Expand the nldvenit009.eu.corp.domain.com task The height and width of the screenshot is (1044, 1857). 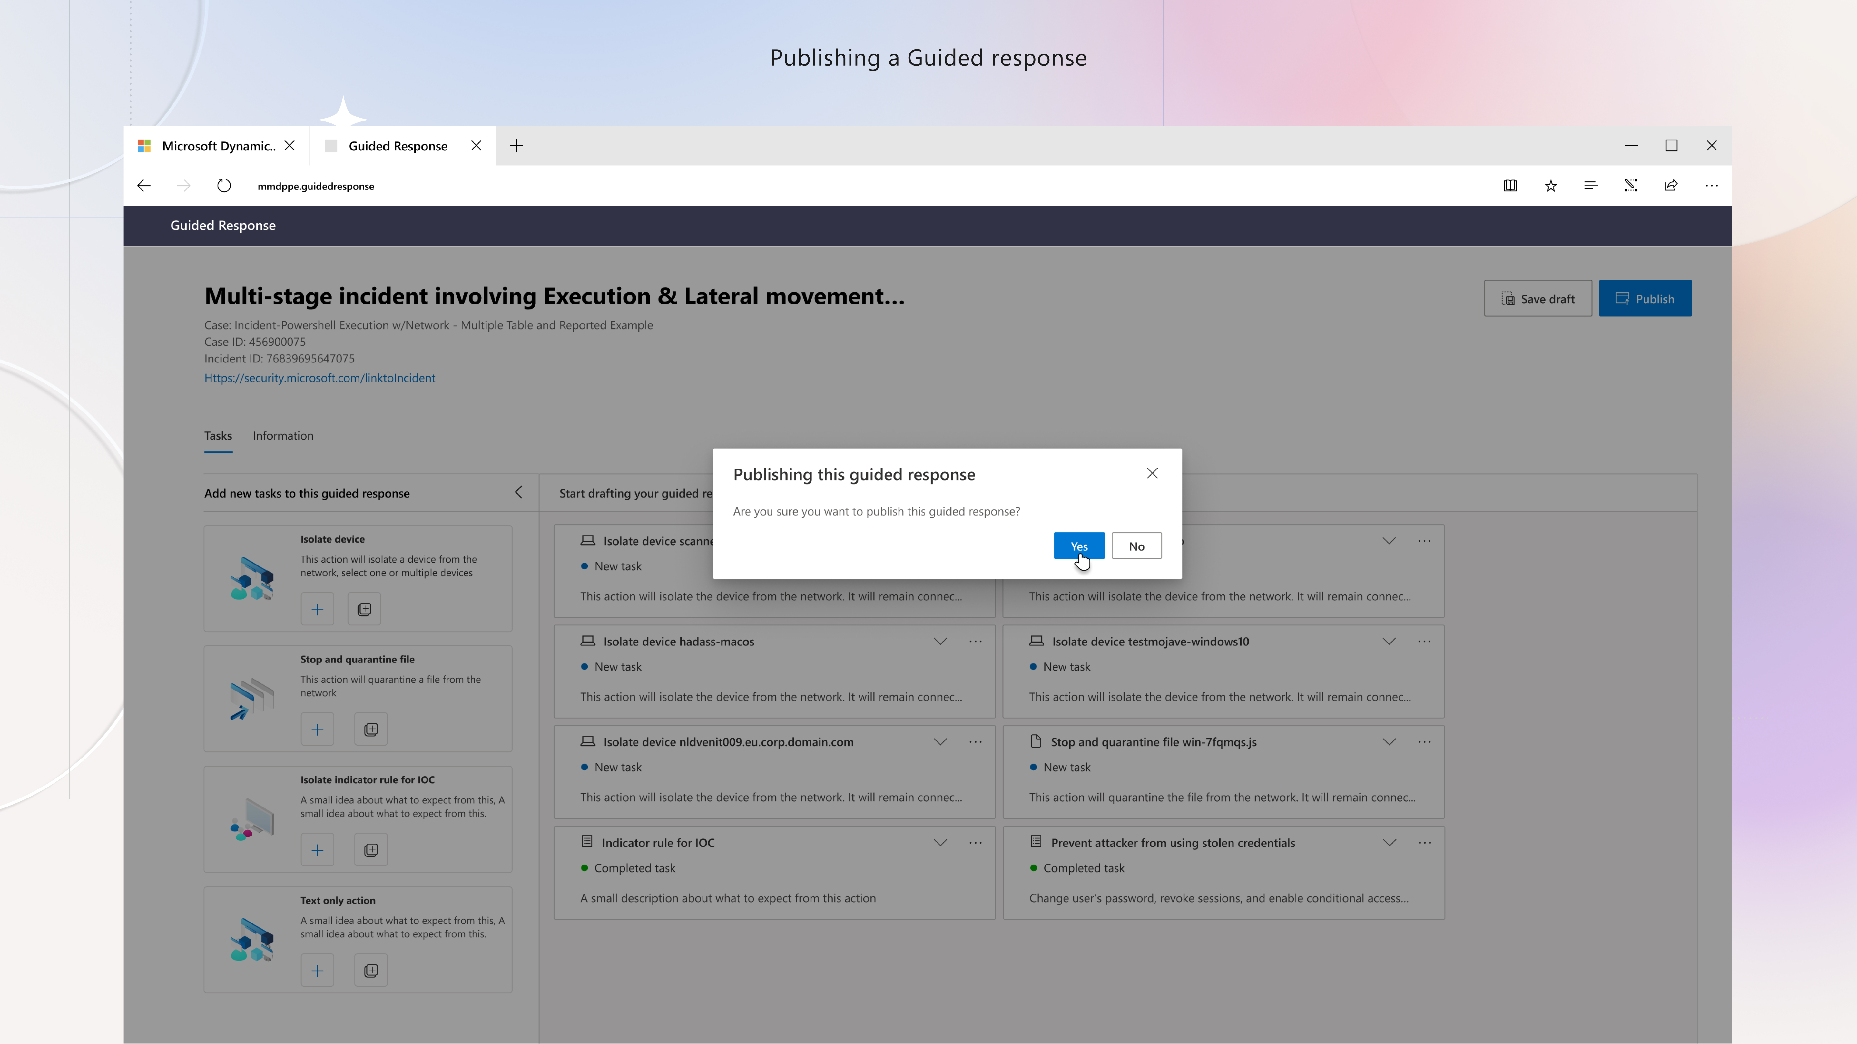pyautogui.click(x=940, y=741)
